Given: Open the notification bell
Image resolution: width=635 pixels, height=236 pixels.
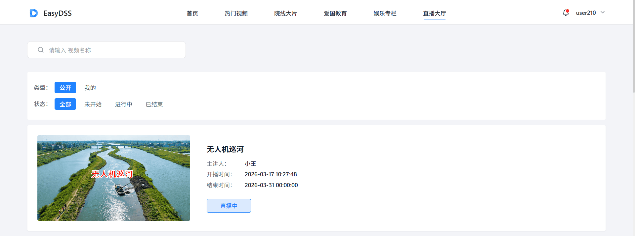Looking at the screenshot, I should point(566,13).
